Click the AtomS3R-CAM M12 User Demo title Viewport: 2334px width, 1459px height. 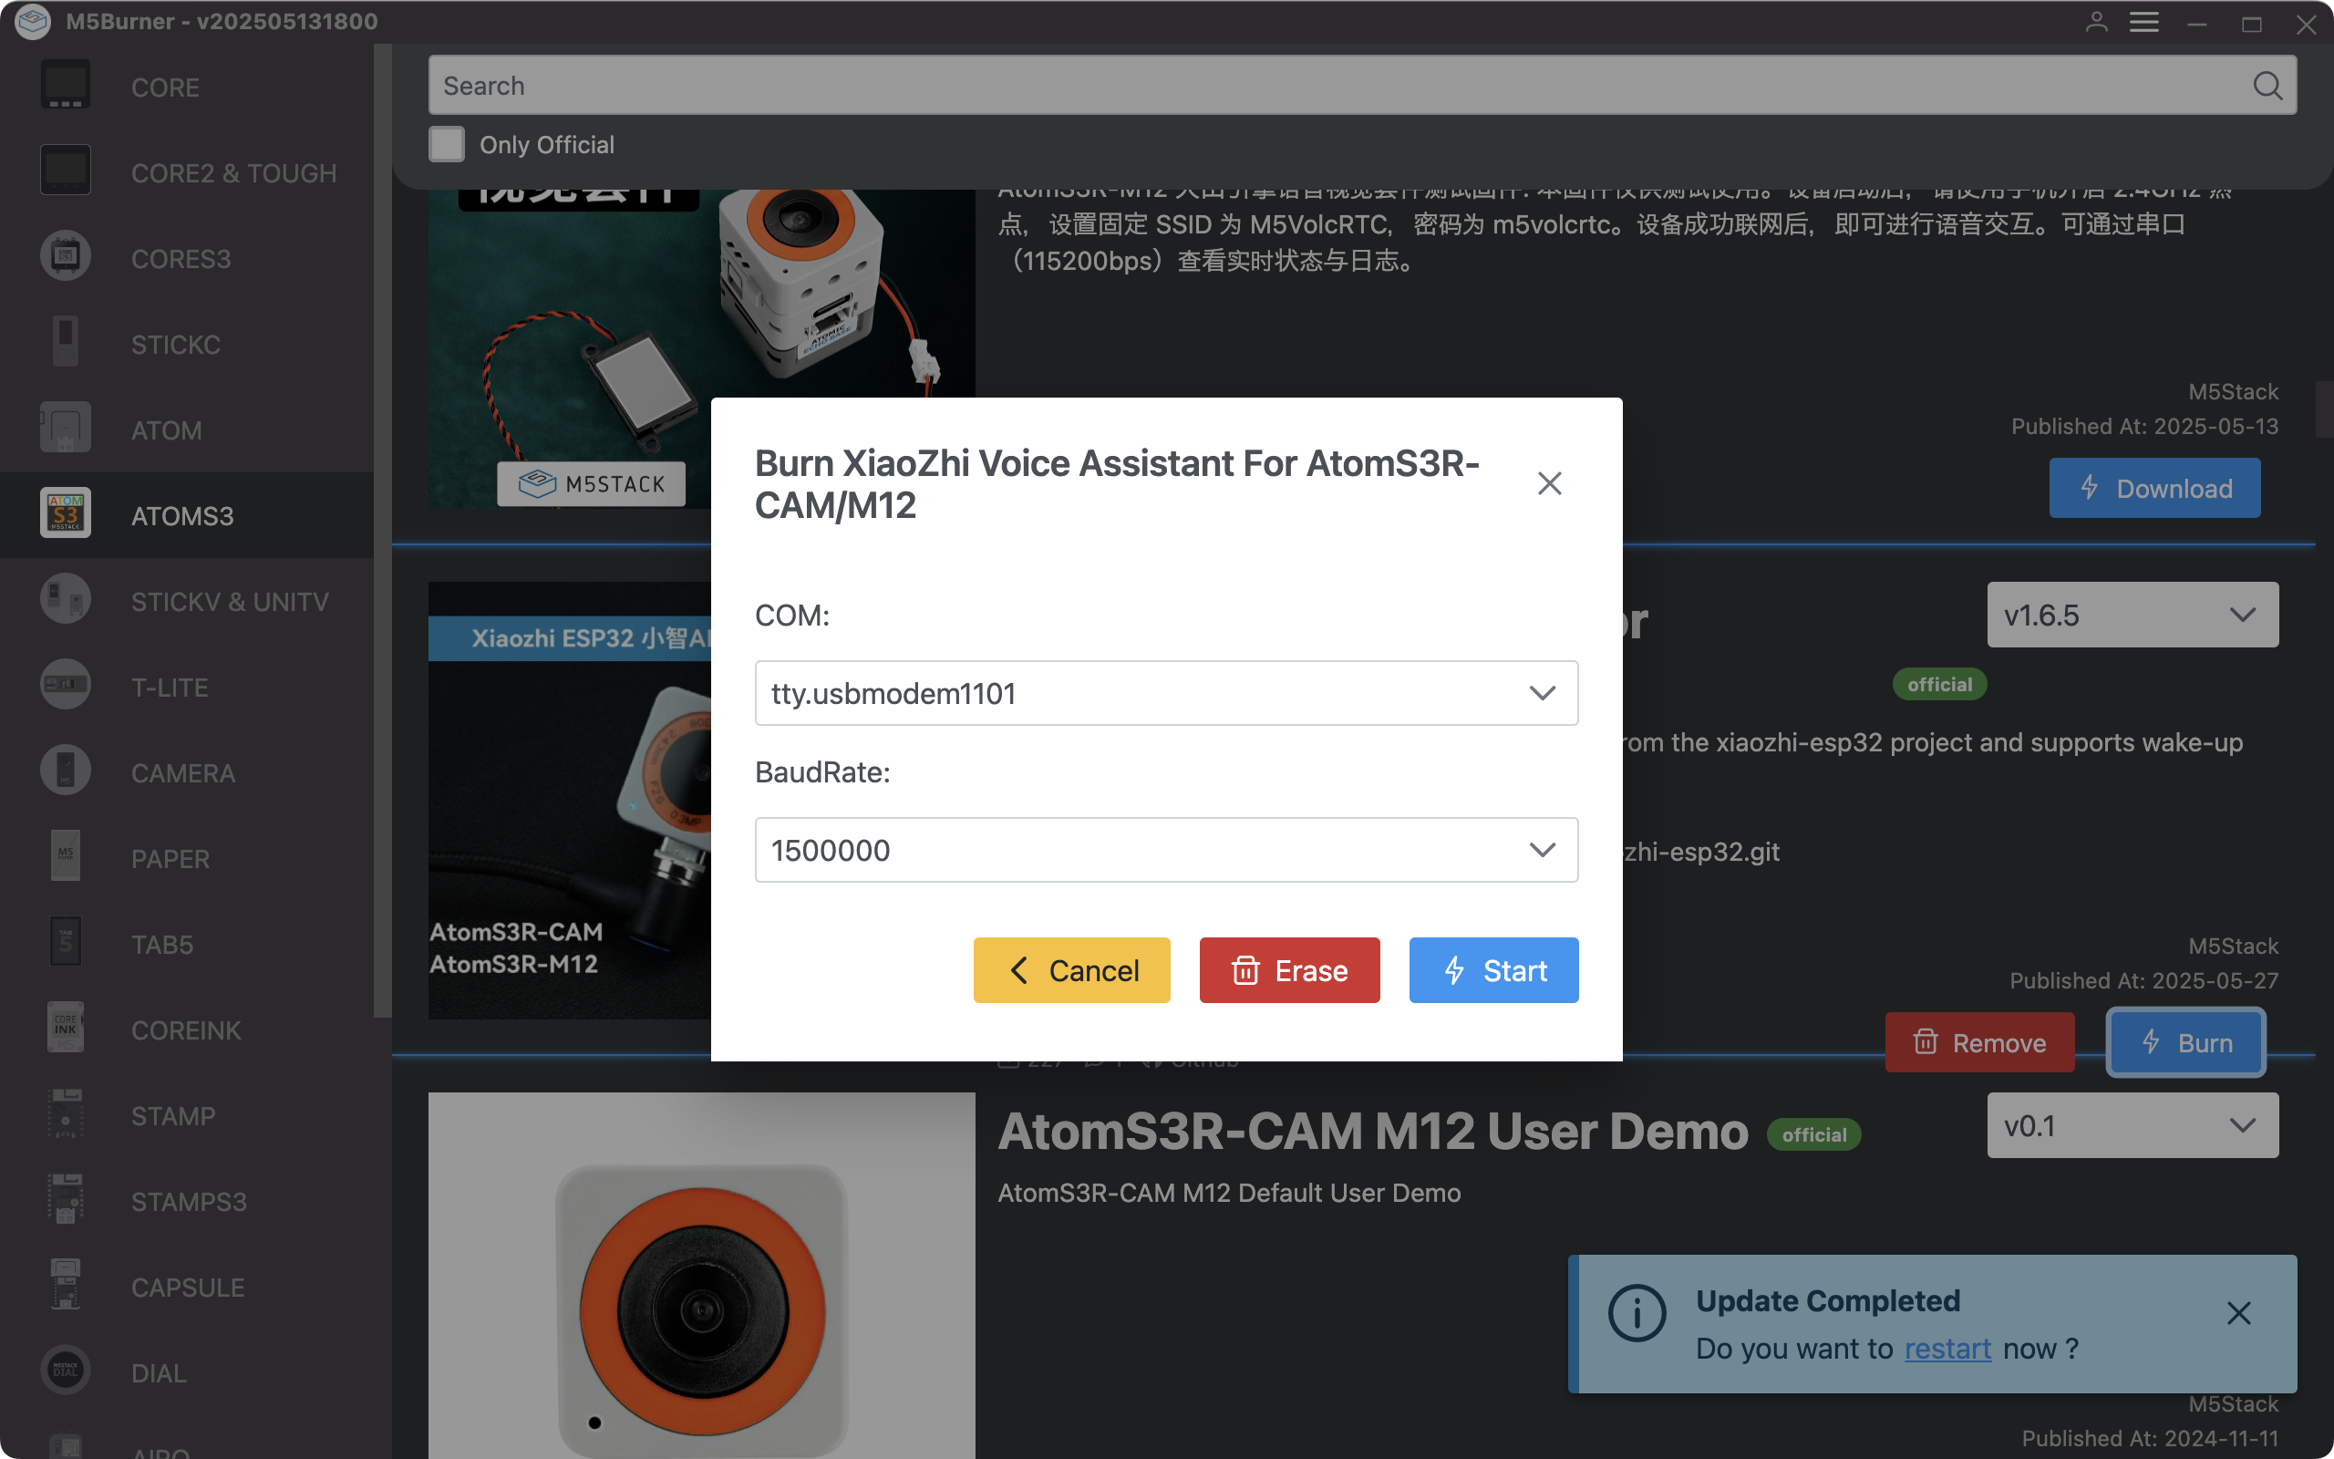[1372, 1131]
